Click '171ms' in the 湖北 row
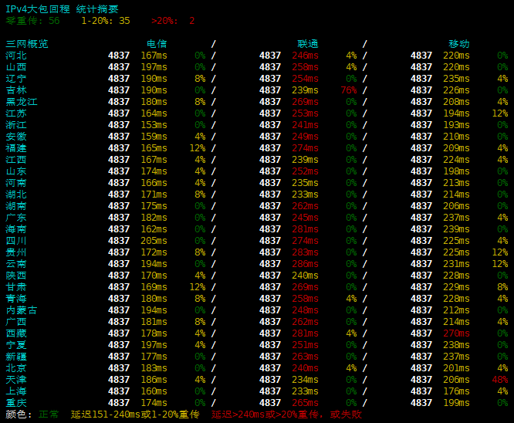This screenshot has width=514, height=423. coord(154,195)
